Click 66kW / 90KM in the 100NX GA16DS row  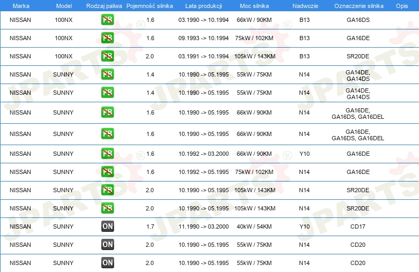coord(254,20)
